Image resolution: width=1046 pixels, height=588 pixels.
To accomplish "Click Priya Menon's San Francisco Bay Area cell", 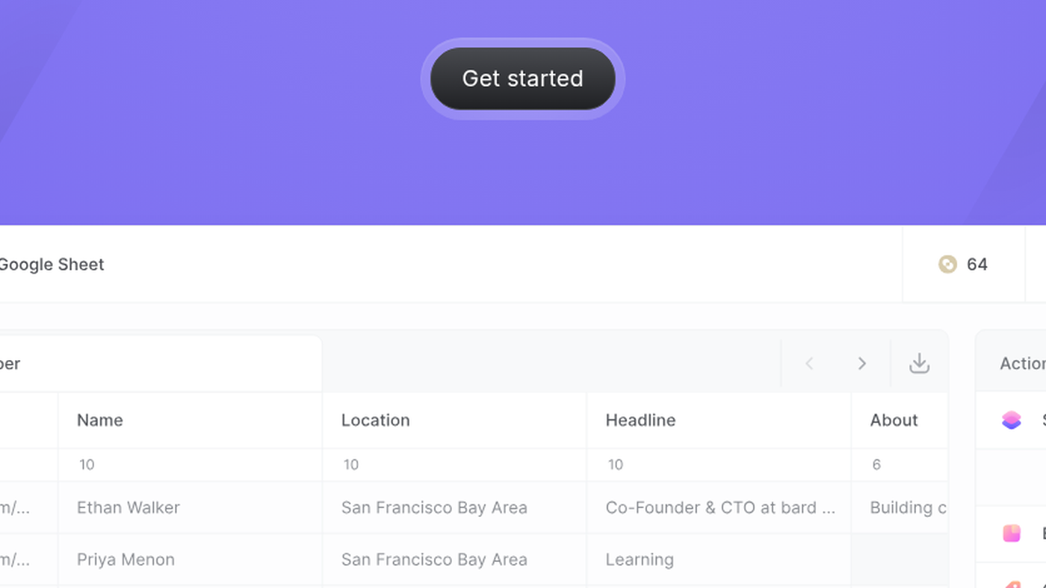I will pos(455,560).
